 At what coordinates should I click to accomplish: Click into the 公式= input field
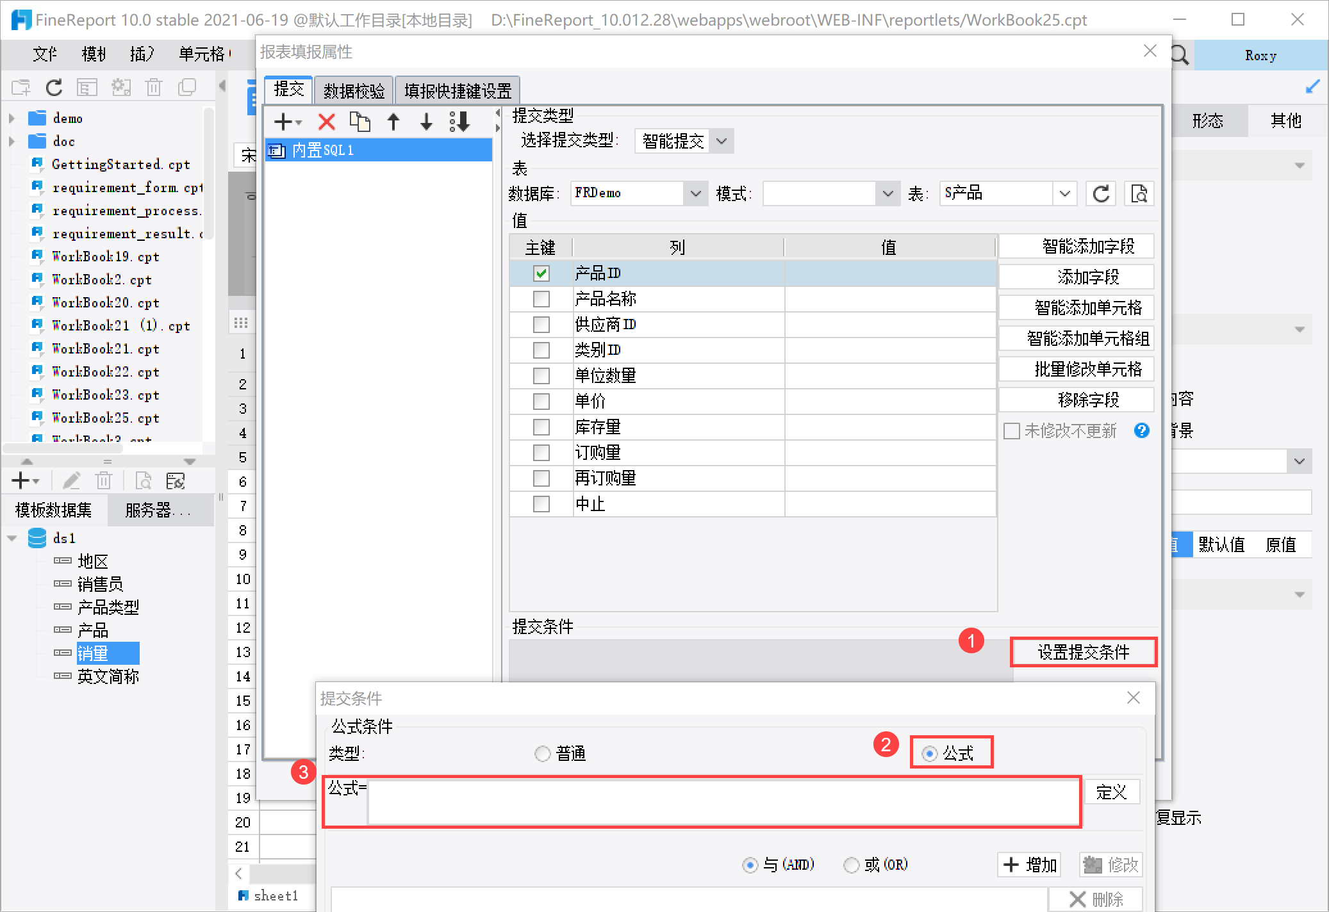tap(723, 801)
